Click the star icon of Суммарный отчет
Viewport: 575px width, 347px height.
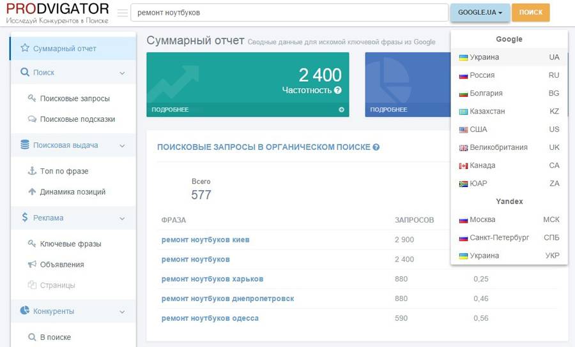25,48
